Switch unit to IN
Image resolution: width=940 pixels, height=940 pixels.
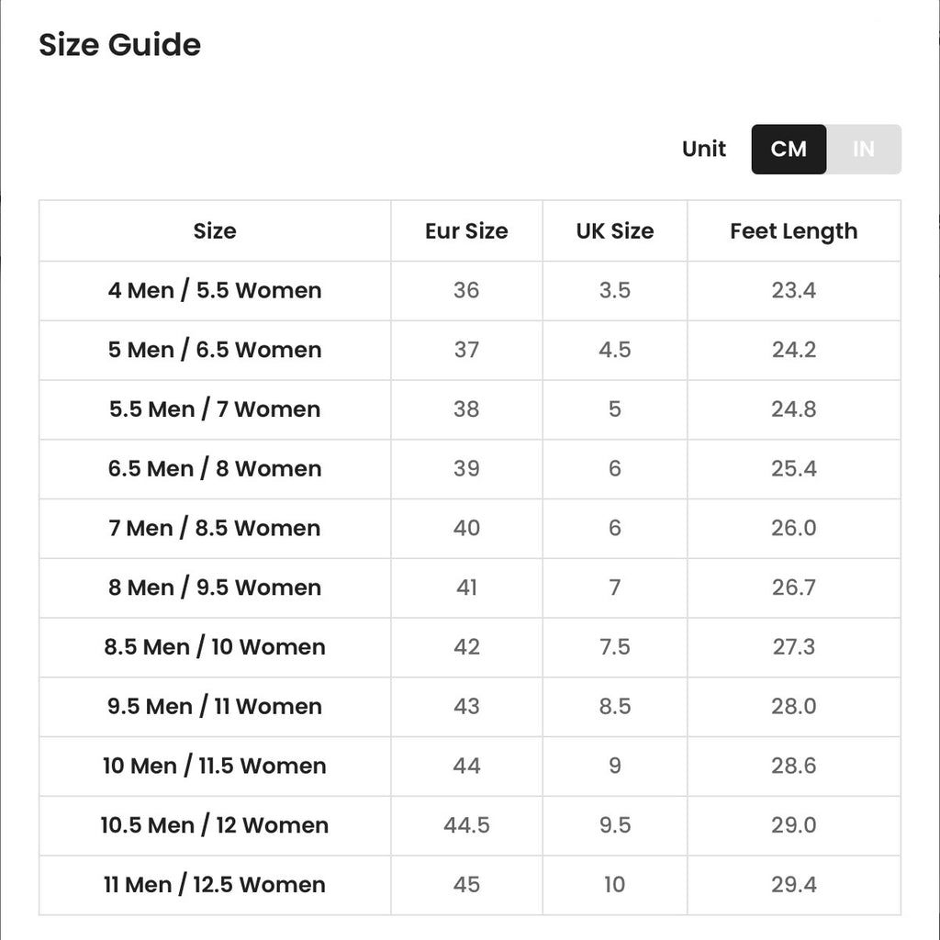tap(863, 150)
